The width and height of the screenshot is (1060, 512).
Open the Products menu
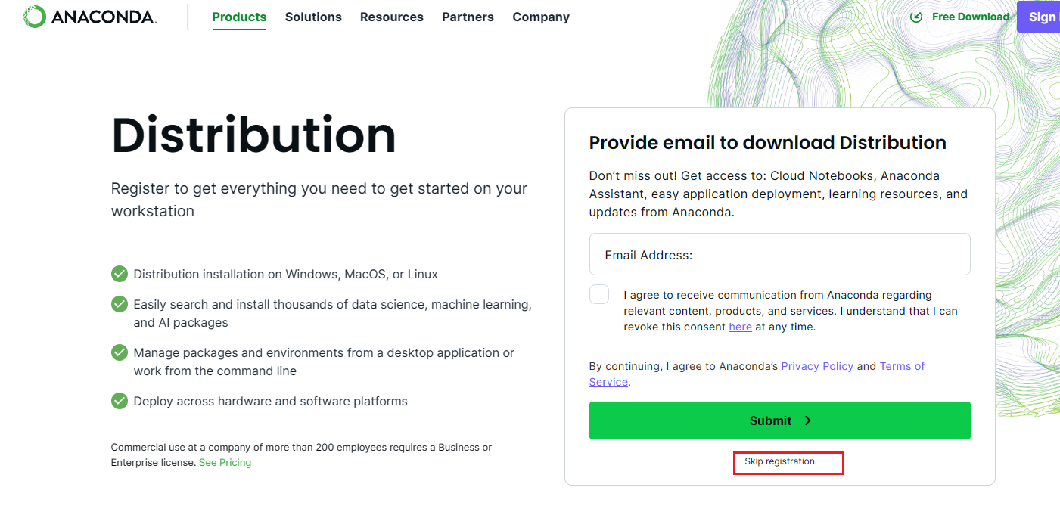(239, 17)
